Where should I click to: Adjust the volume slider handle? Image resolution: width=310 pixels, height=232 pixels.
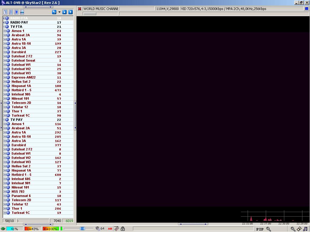(x=82, y=229)
